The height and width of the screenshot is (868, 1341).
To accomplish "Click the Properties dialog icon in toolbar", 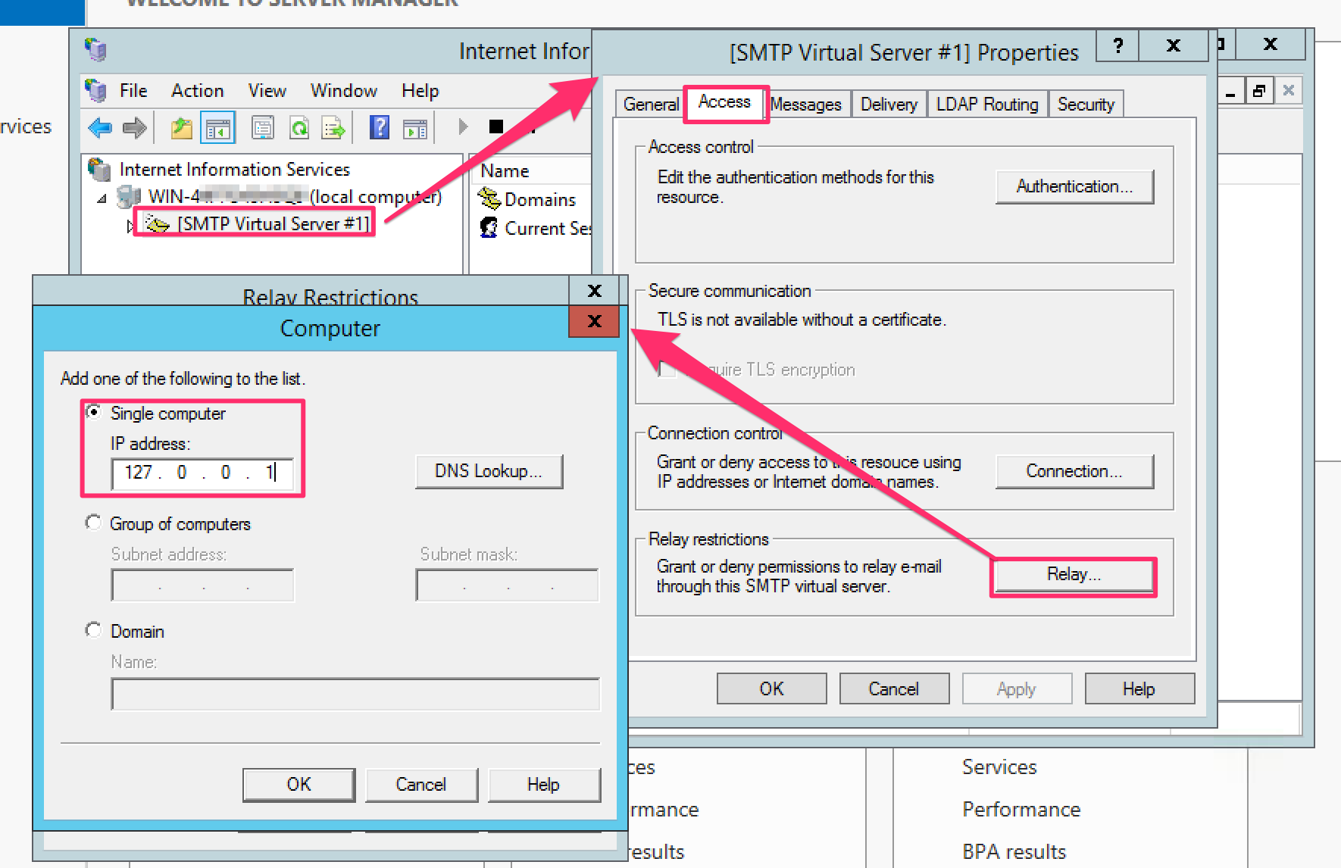I will [263, 127].
